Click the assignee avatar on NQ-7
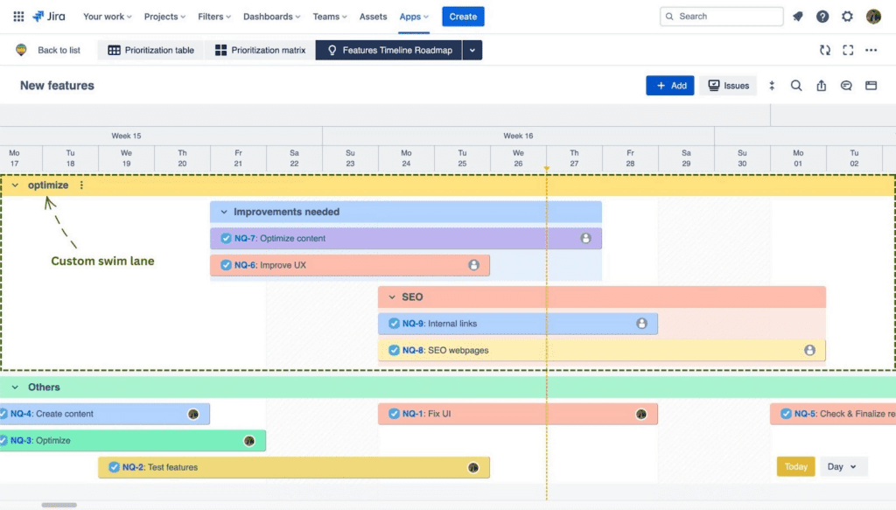The height and width of the screenshot is (510, 896). 585,238
